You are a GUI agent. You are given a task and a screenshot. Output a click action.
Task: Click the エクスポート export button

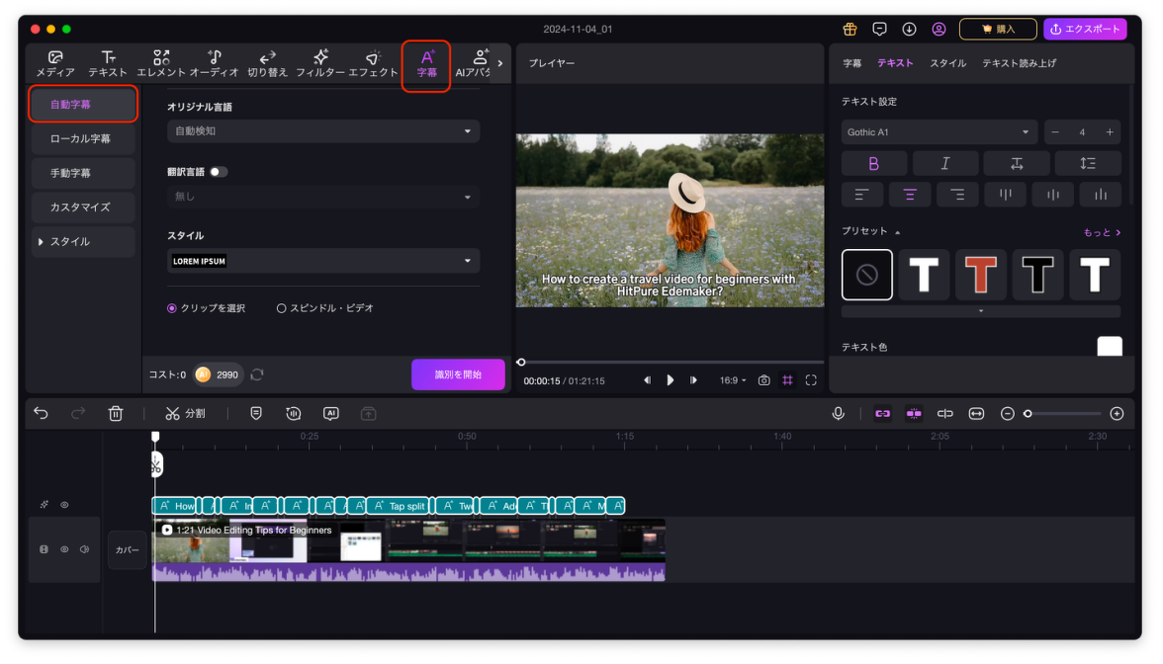point(1085,29)
